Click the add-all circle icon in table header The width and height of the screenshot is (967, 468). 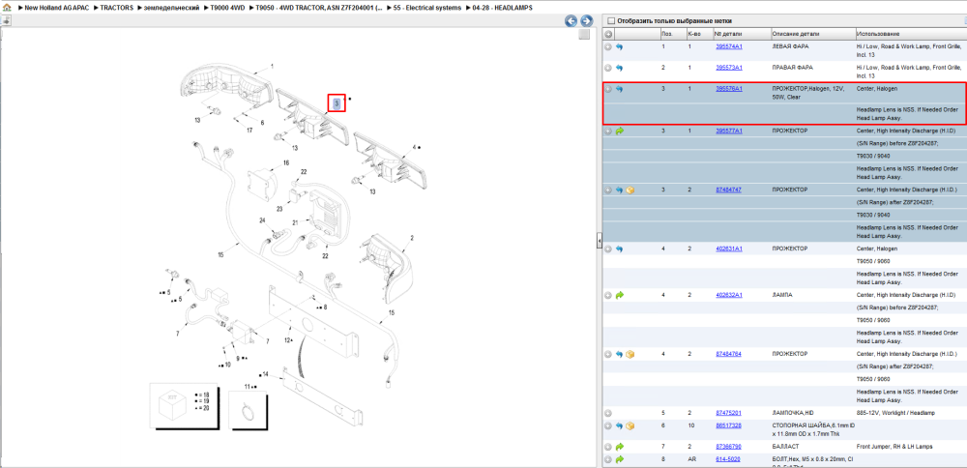coord(608,33)
